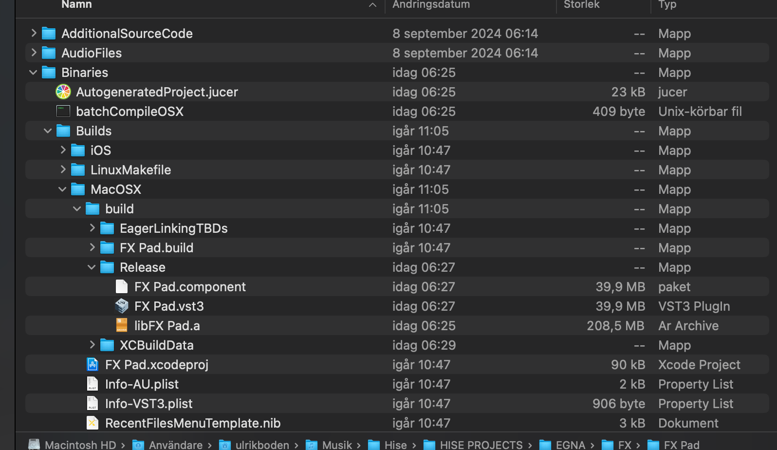
Task: Collapse the build folder disclosure arrow
Action: [77, 208]
